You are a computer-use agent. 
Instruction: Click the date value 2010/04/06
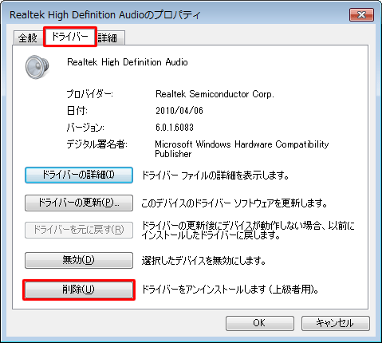tap(179, 111)
